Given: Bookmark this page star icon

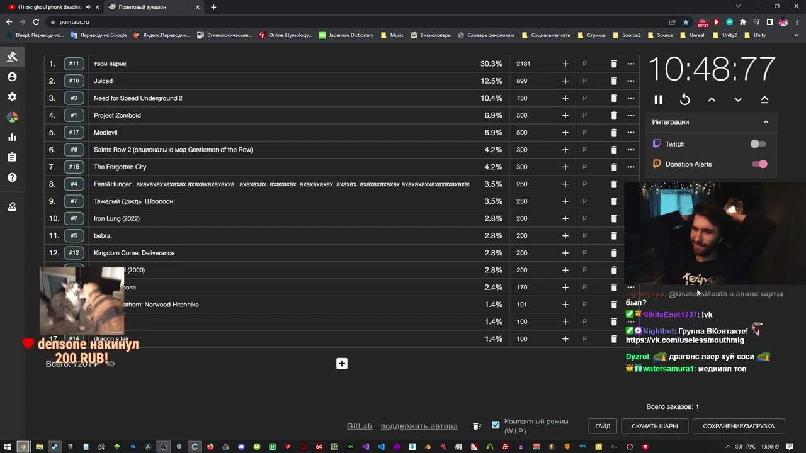Looking at the screenshot, I should 686,21.
